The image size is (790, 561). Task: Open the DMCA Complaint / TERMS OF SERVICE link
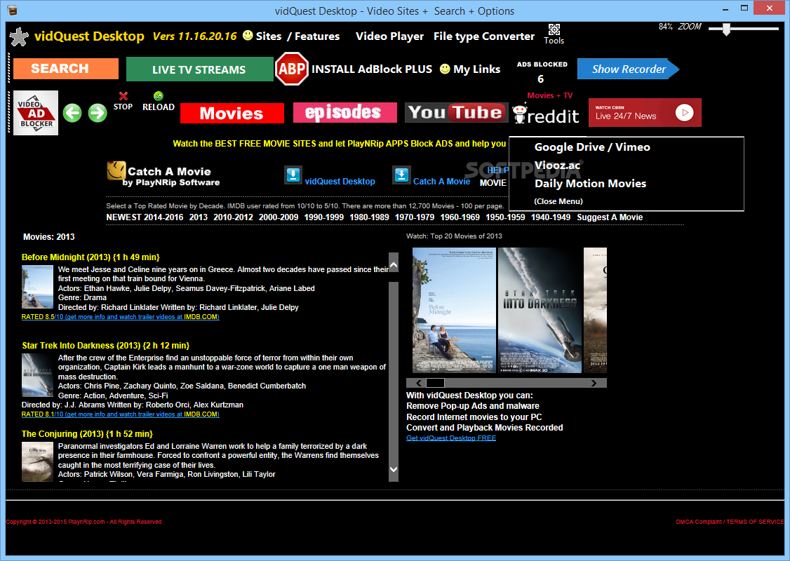tap(730, 522)
